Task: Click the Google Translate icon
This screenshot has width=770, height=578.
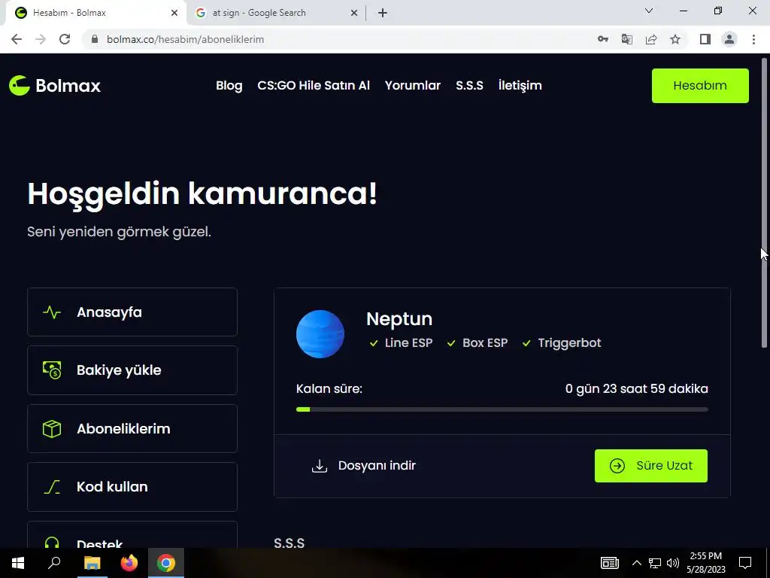Action: point(626,39)
